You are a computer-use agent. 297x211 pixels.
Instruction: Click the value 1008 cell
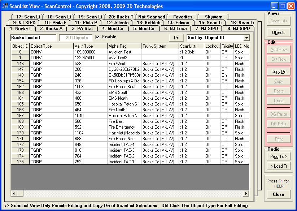pyautogui.click(x=90, y=87)
